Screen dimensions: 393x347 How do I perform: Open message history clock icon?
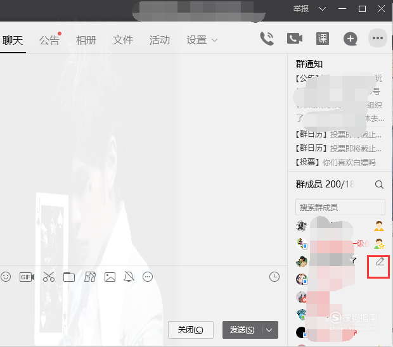274,277
